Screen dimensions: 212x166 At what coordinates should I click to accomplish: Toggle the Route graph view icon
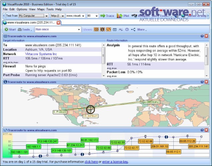[x=108, y=30]
